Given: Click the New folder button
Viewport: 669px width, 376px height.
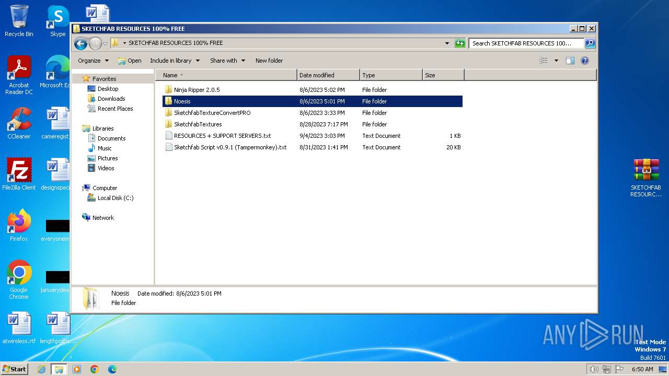Looking at the screenshot, I should coord(269,61).
